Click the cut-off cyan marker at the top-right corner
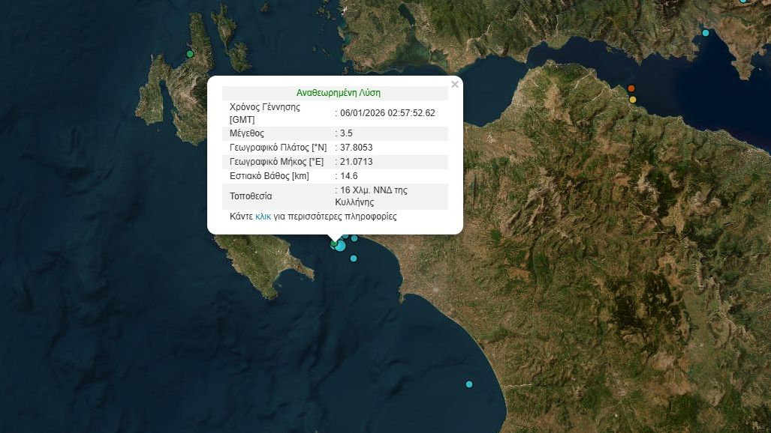Viewport: 771px width, 433px height. (x=743, y=1)
